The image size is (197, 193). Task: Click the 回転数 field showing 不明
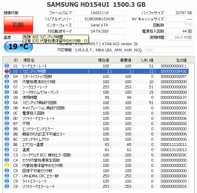pyautogui.click(x=179, y=25)
